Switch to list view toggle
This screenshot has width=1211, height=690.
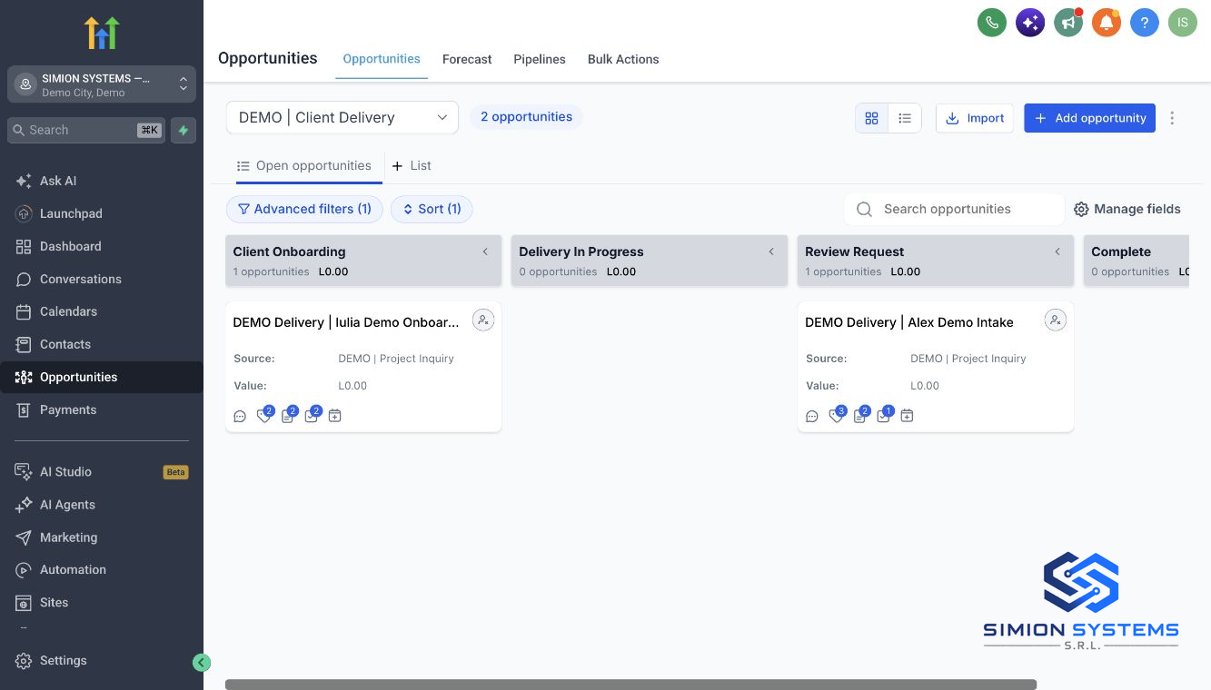click(x=905, y=118)
